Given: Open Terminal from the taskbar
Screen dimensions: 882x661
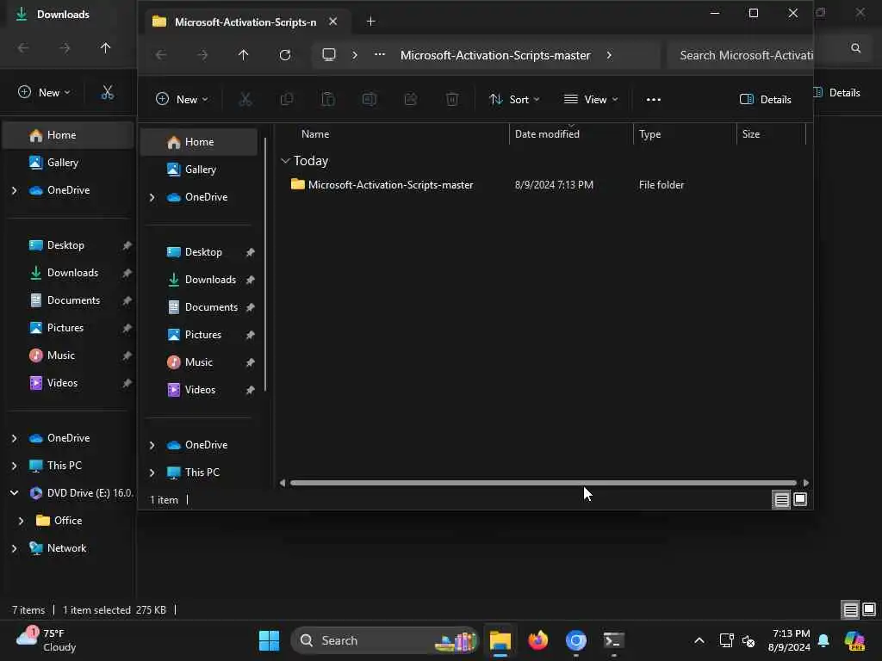Looking at the screenshot, I should click(x=613, y=640).
